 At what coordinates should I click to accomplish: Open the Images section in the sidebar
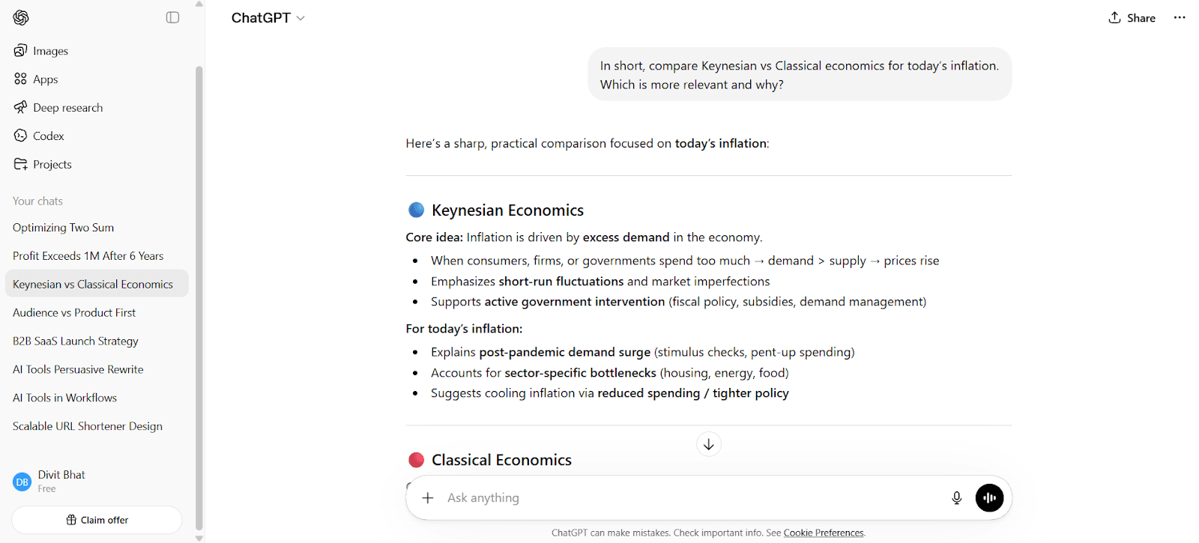(49, 50)
